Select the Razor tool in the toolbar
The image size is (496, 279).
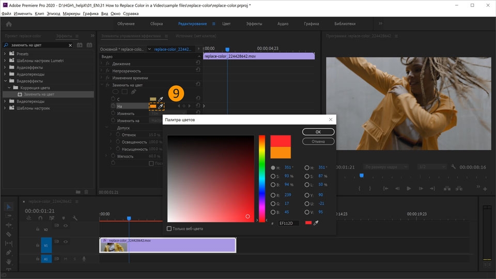click(x=9, y=234)
